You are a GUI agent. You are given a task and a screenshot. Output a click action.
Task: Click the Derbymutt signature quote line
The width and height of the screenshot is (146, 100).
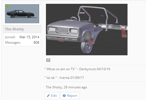pos(77,69)
